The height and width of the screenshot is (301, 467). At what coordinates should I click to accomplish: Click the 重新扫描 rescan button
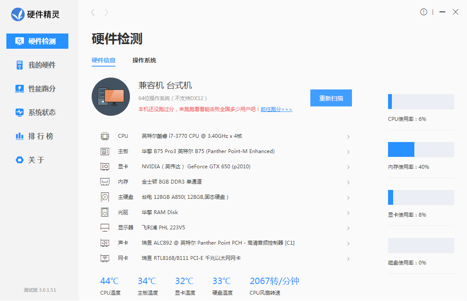(331, 98)
